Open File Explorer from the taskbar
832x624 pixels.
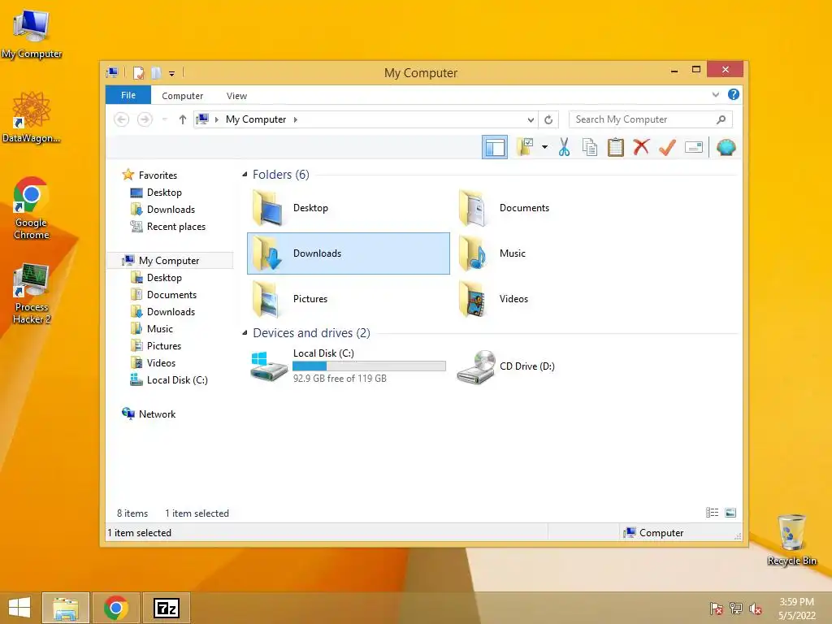(65, 608)
